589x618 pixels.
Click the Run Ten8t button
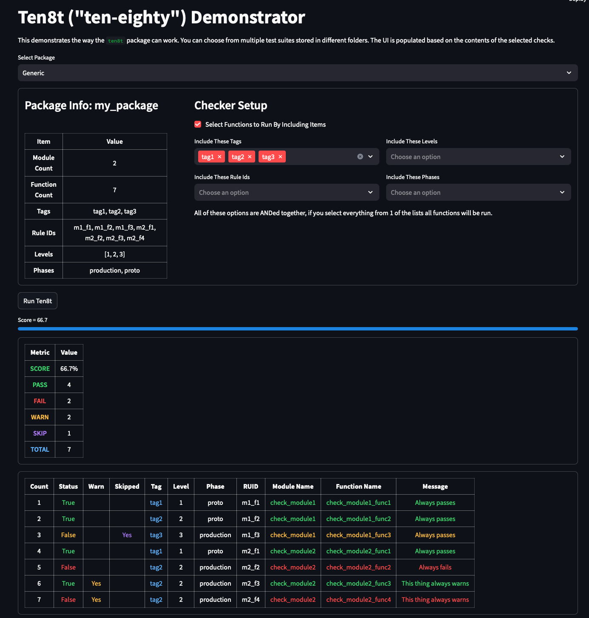click(x=37, y=301)
